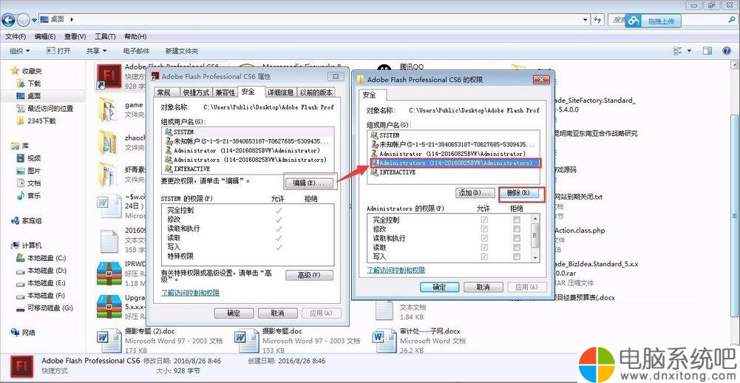The image size is (740, 383).
Task: Open 文档 library icon
Action: click(20, 183)
